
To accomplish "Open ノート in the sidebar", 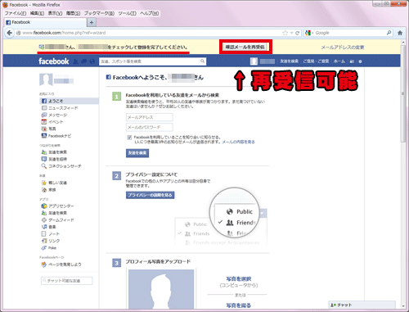I will pyautogui.click(x=50, y=234).
